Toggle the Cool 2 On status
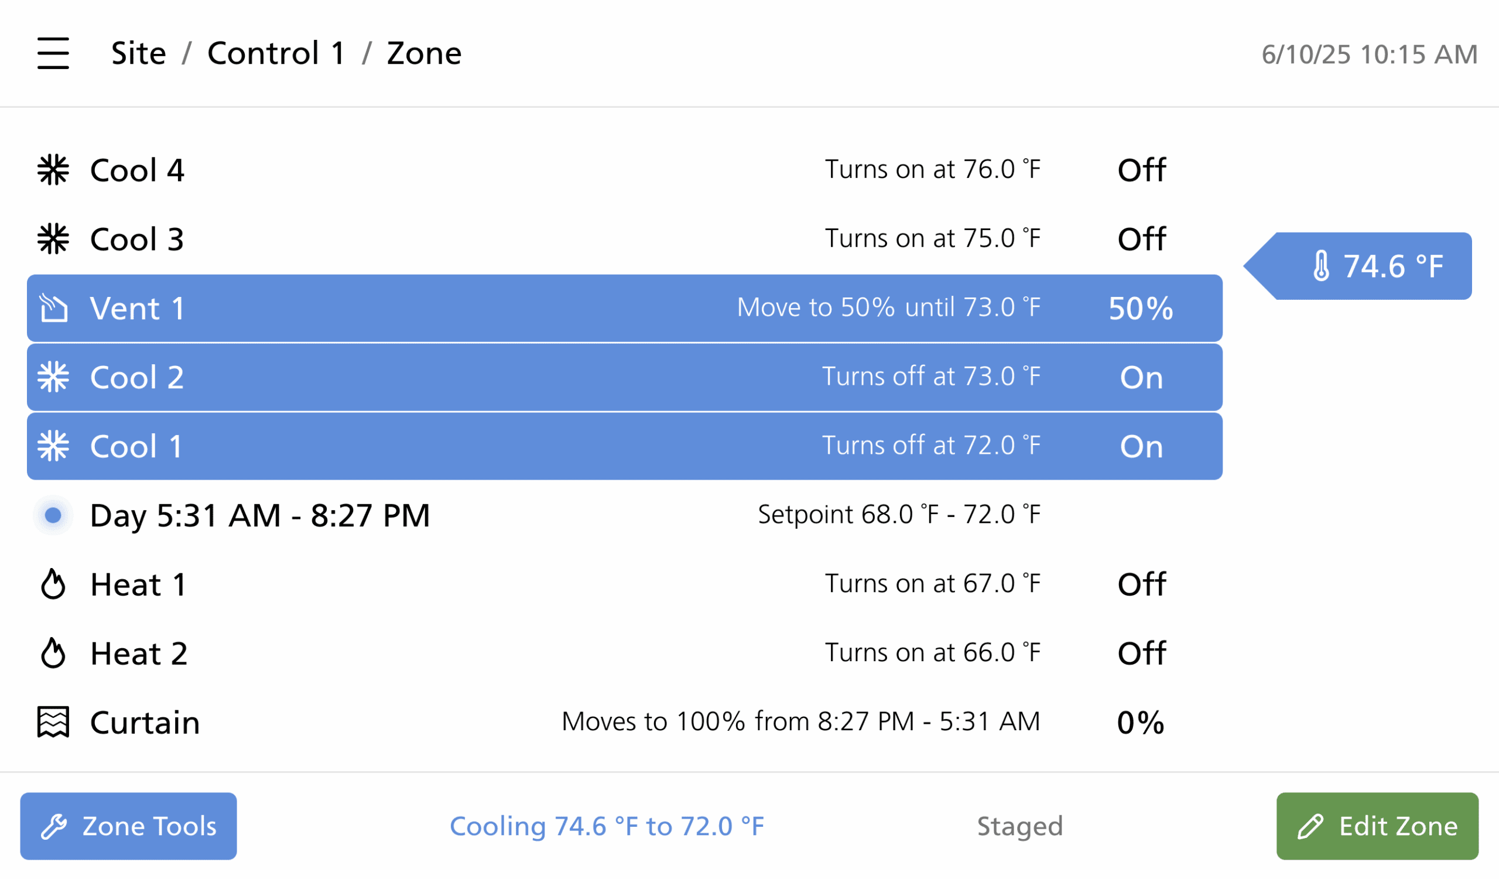The width and height of the screenshot is (1499, 879). (x=1141, y=377)
